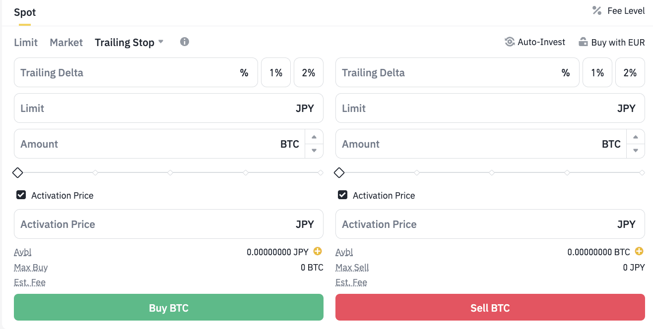Set sell Trailing Delta to 2%
This screenshot has width=653, height=329.
click(x=630, y=73)
